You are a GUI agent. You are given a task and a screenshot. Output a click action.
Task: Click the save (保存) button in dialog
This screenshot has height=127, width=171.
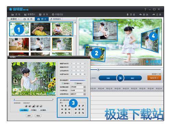pyautogui.click(x=29, y=116)
